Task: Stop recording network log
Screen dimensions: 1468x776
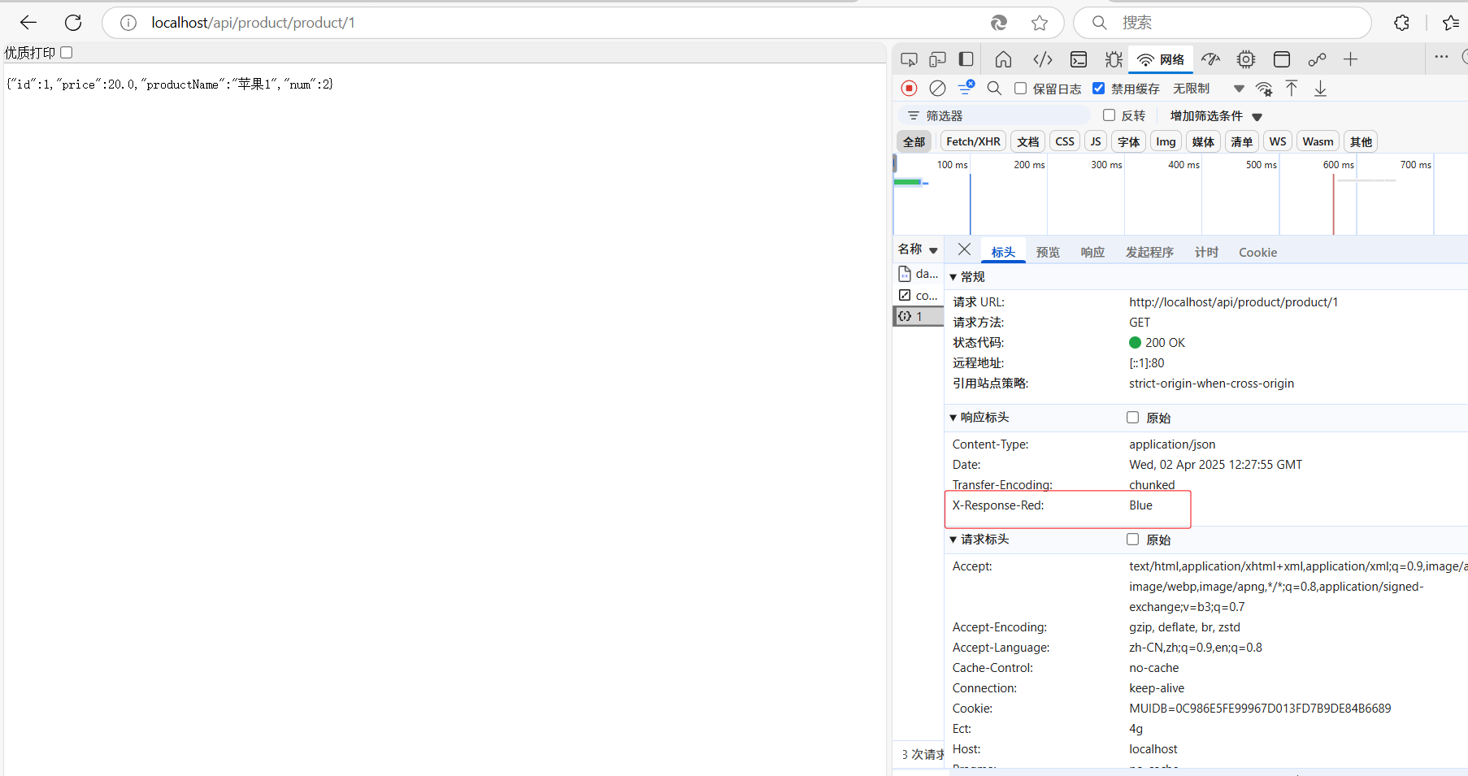Action: (909, 88)
